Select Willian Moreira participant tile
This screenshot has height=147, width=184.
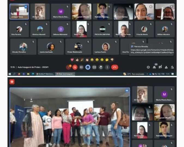165,29
